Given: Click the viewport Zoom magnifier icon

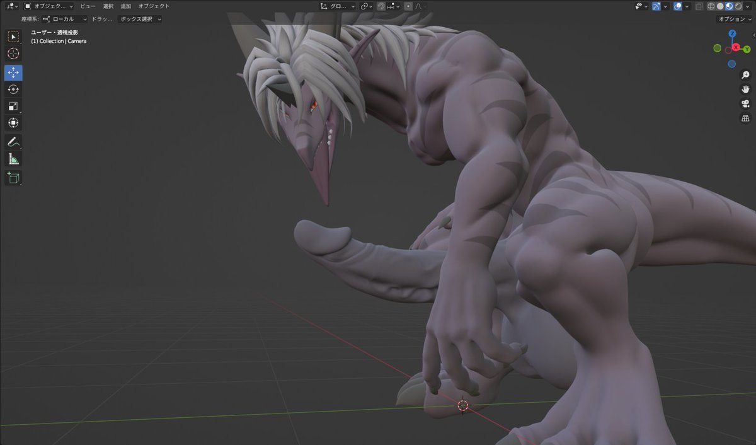Looking at the screenshot, I should 745,75.
